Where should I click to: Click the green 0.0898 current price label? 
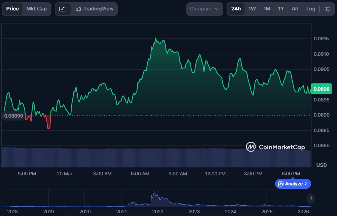click(321, 89)
